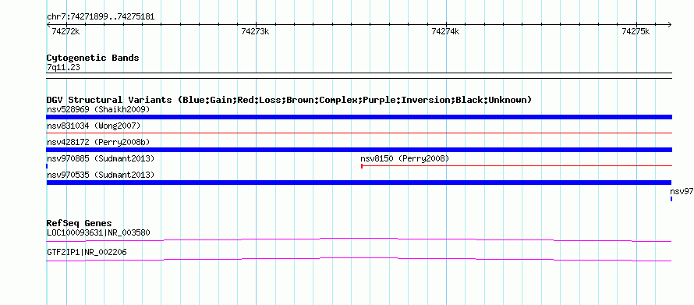Select the 7q11.23 band label

click(x=63, y=68)
